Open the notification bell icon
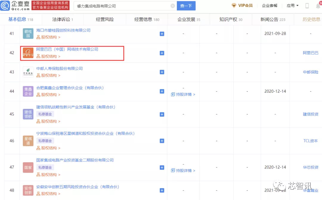 318,6
